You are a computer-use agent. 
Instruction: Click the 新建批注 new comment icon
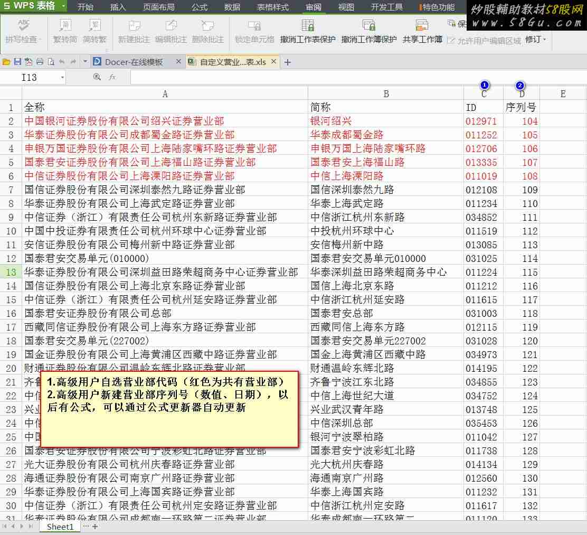(x=134, y=25)
